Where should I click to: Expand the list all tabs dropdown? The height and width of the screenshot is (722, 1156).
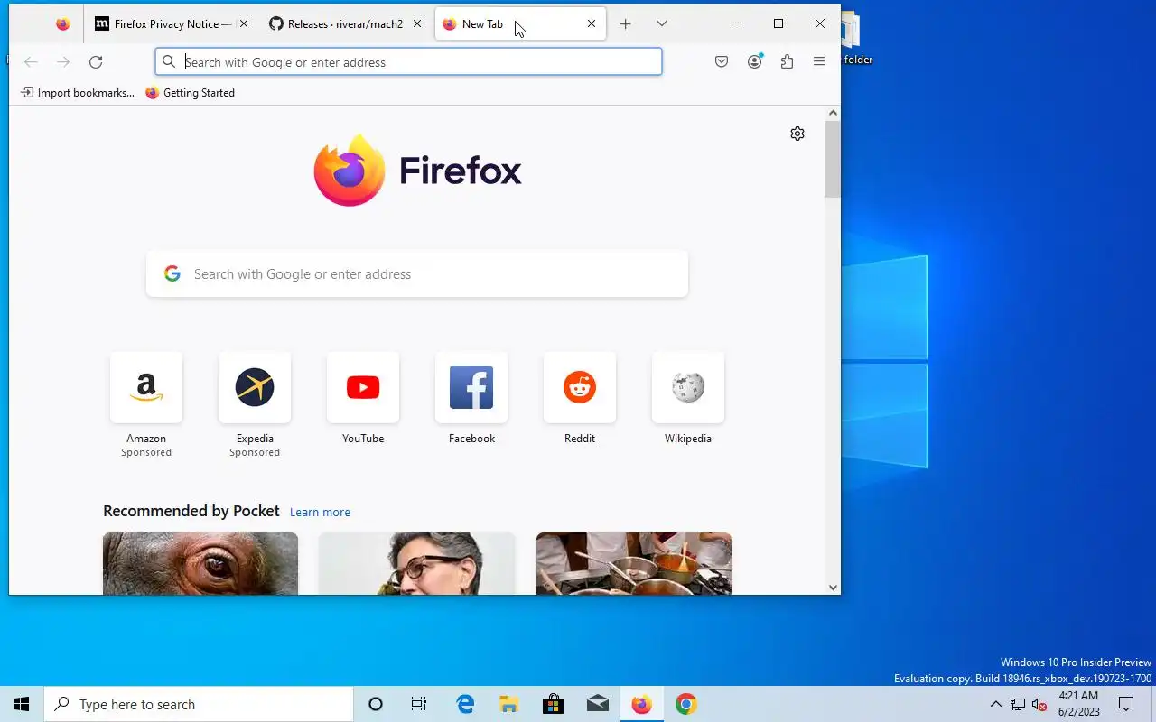661,24
